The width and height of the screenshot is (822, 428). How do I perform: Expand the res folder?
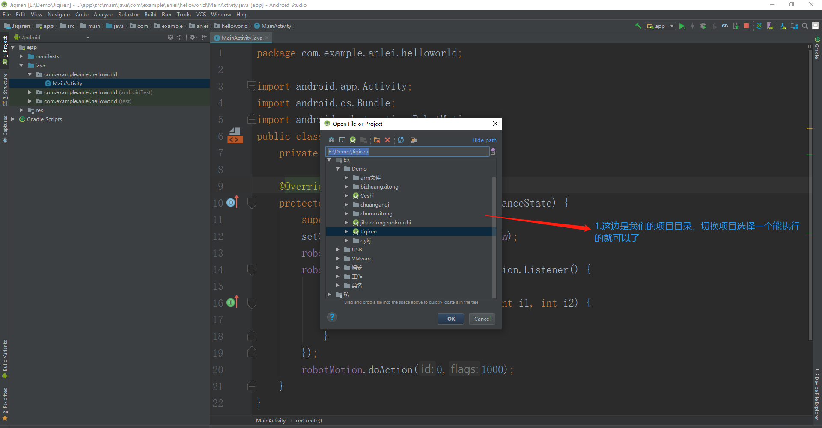tap(21, 110)
